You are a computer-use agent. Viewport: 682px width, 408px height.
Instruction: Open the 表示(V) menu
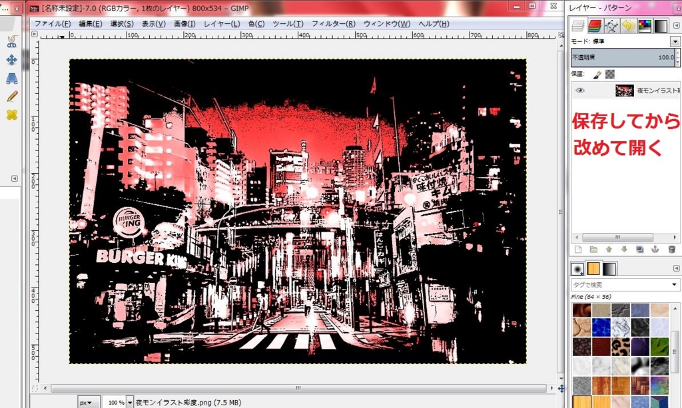pyautogui.click(x=154, y=24)
